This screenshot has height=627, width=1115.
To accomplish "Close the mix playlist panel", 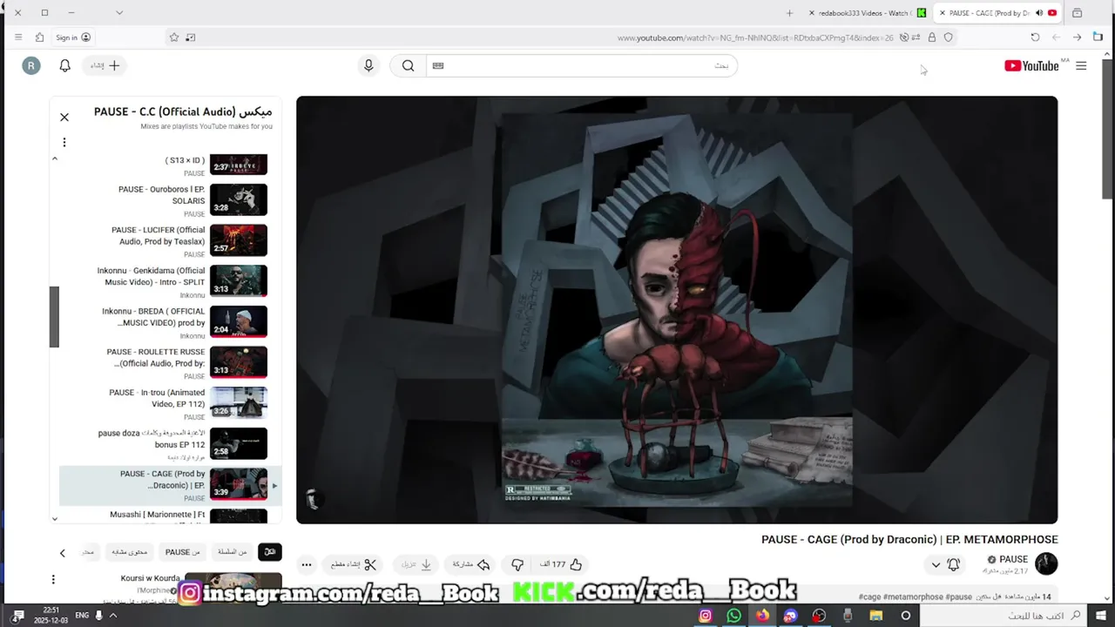I will tap(64, 117).
